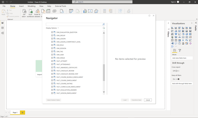Check the DIM_LESSON table checkbox
The image size is (198, 118).
point(52,39)
